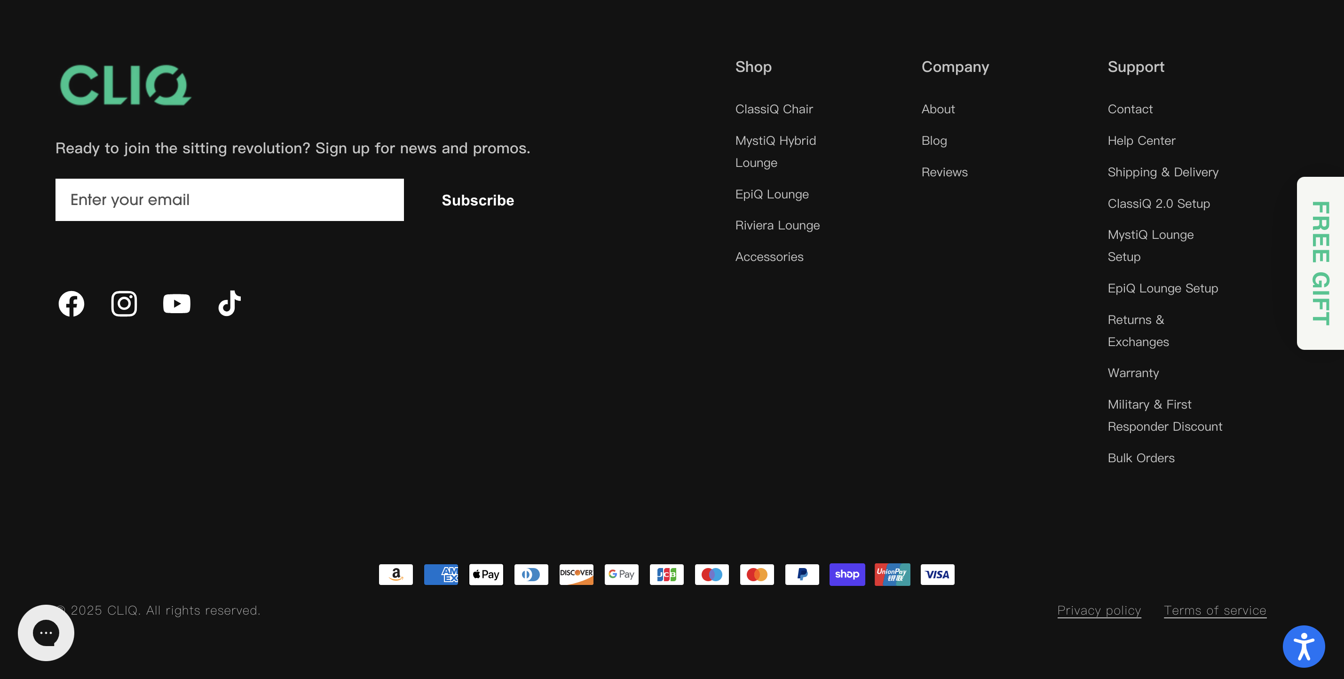Click the green CLIQ logo

[126, 85]
